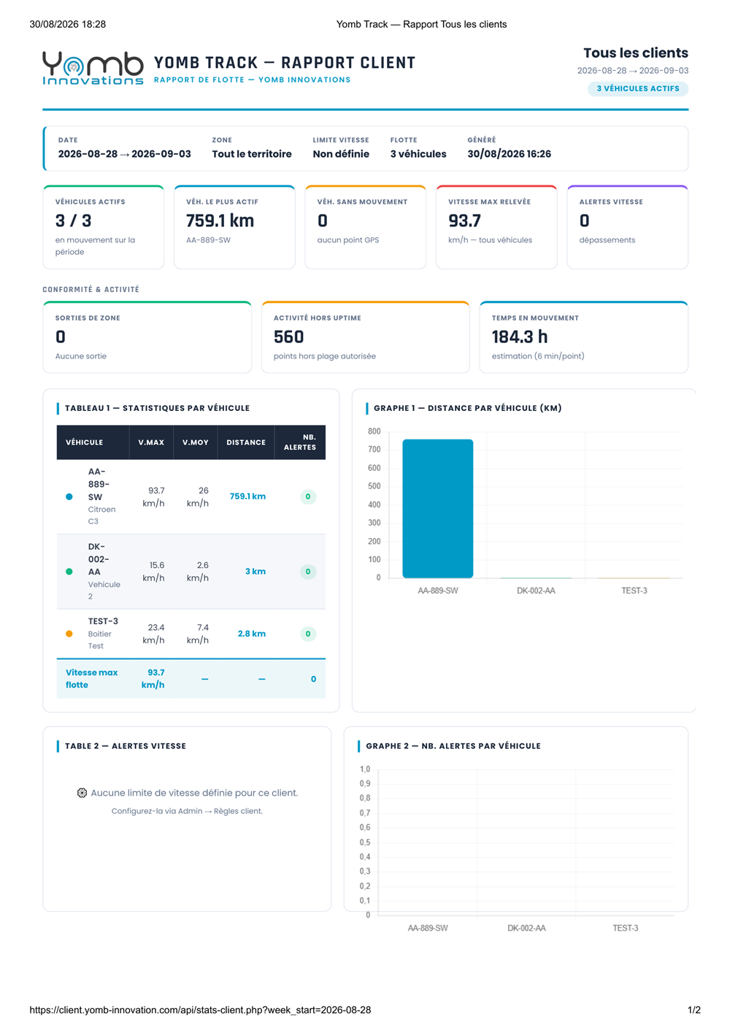Click the '3 VÉHICULES ACTIFS' badge
This screenshot has height=1033, width=730.
click(638, 88)
